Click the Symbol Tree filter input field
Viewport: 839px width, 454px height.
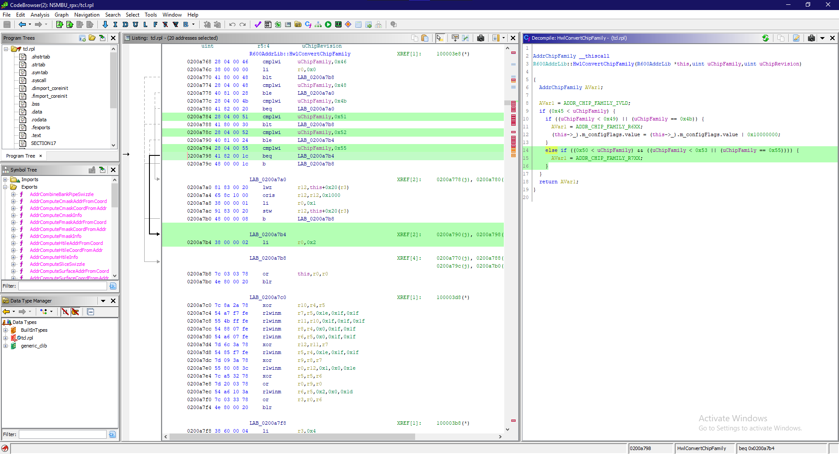tap(62, 286)
